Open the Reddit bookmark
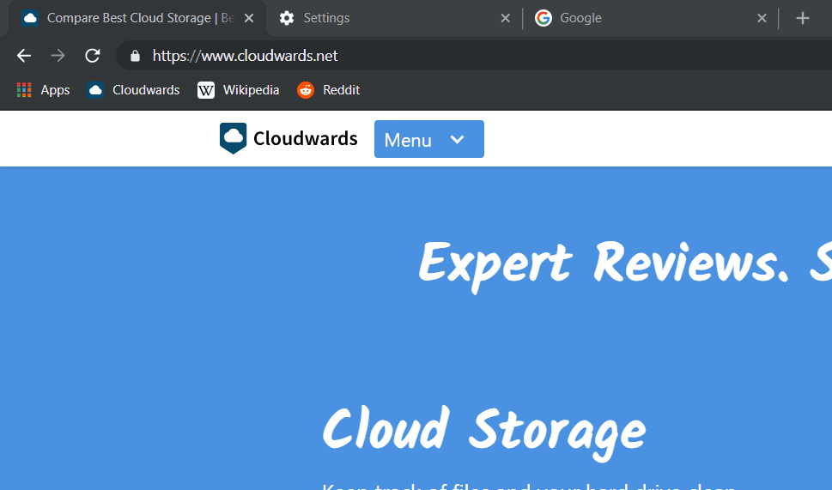 (x=329, y=90)
